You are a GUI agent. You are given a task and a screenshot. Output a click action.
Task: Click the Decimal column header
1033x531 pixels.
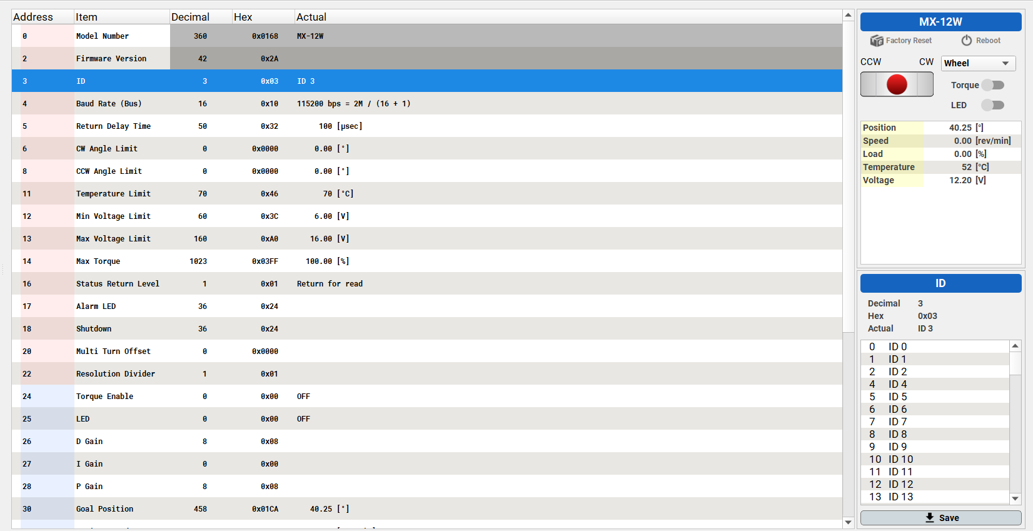(x=201, y=17)
